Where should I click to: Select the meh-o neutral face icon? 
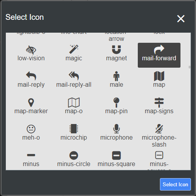click(x=31, y=129)
